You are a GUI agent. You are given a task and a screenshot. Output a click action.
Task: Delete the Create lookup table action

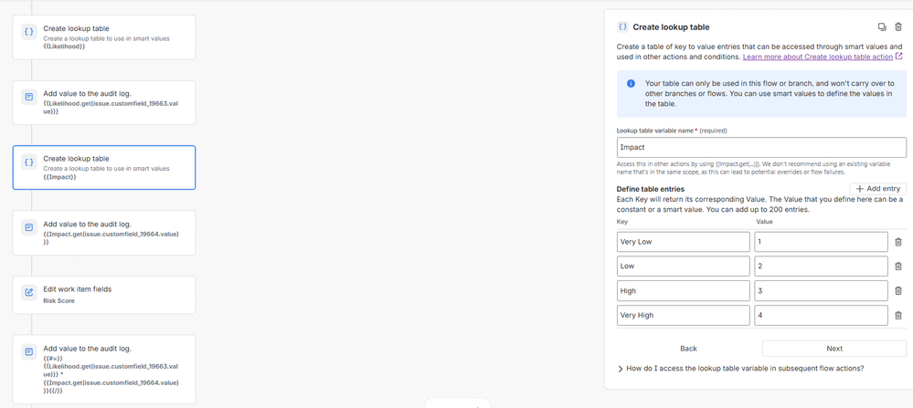[897, 26]
